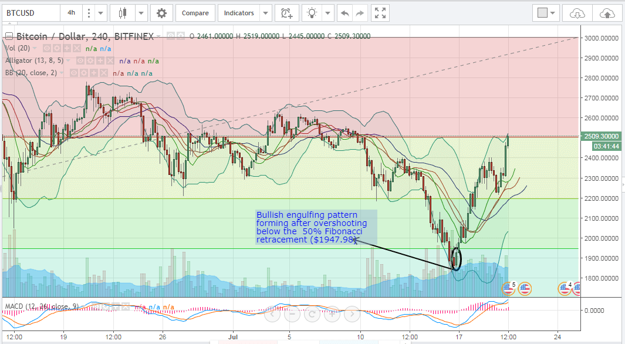
Task: Select the 4h interval button
Action: click(x=72, y=13)
